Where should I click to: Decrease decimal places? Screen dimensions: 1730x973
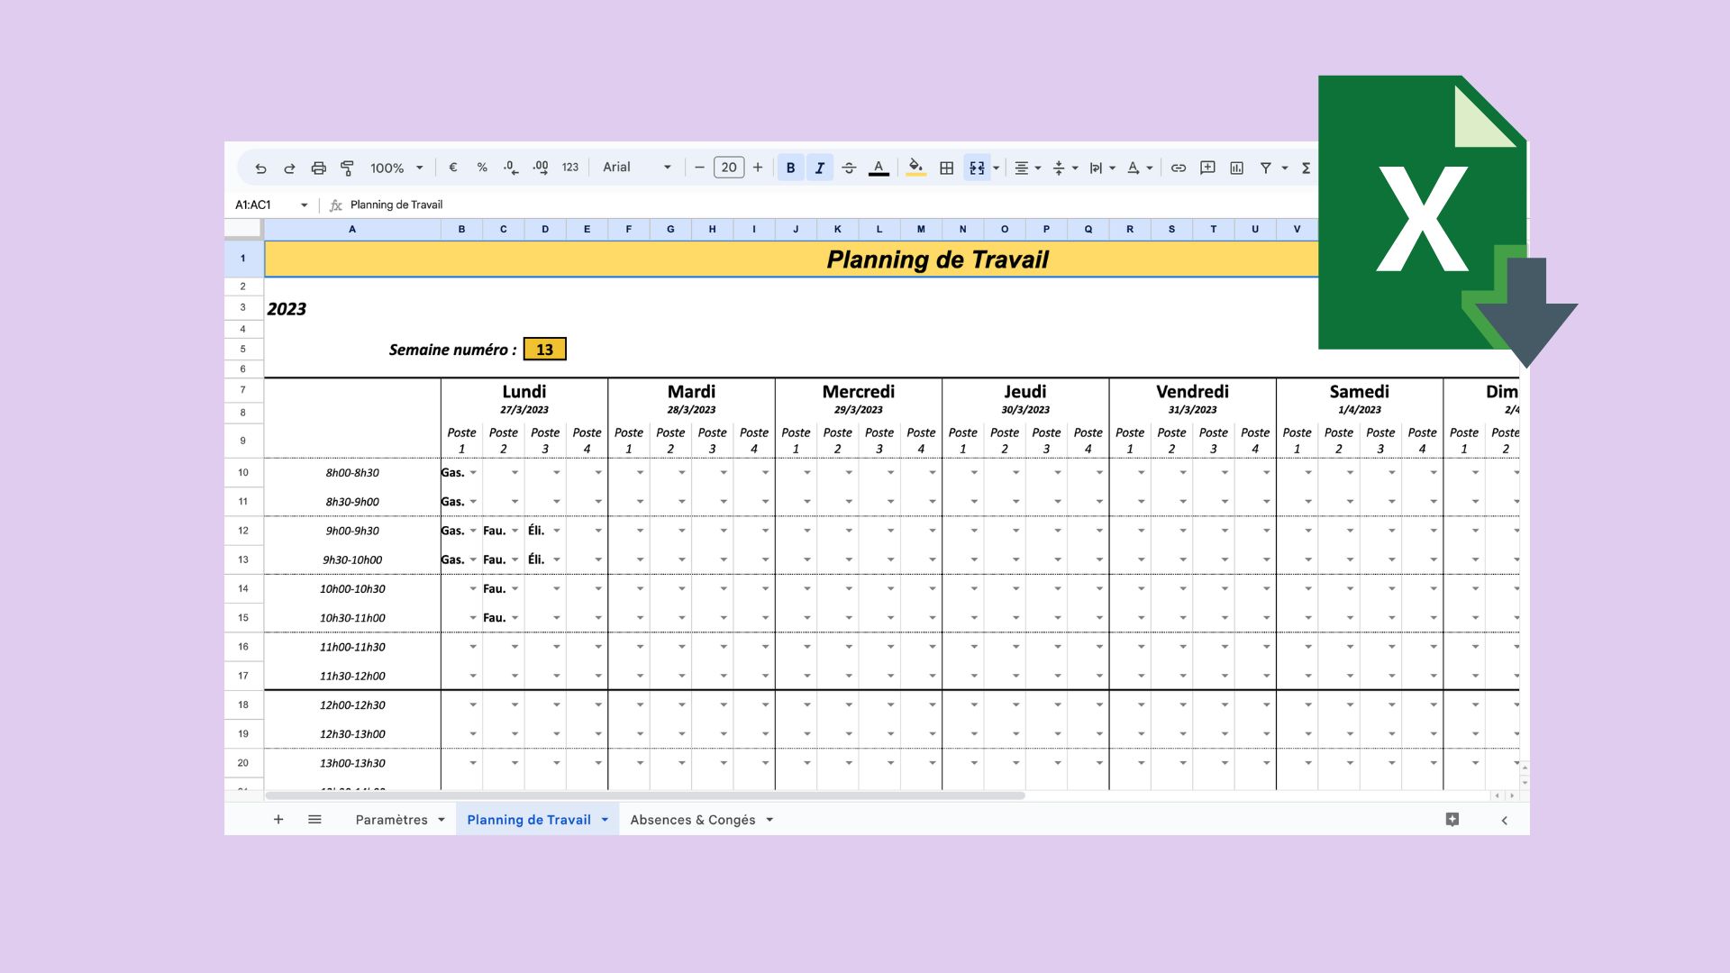[511, 168]
